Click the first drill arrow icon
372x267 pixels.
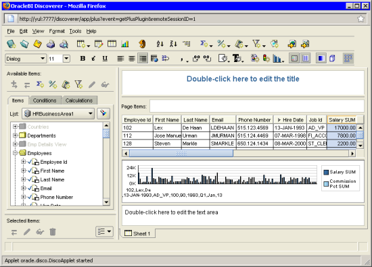tap(292, 44)
